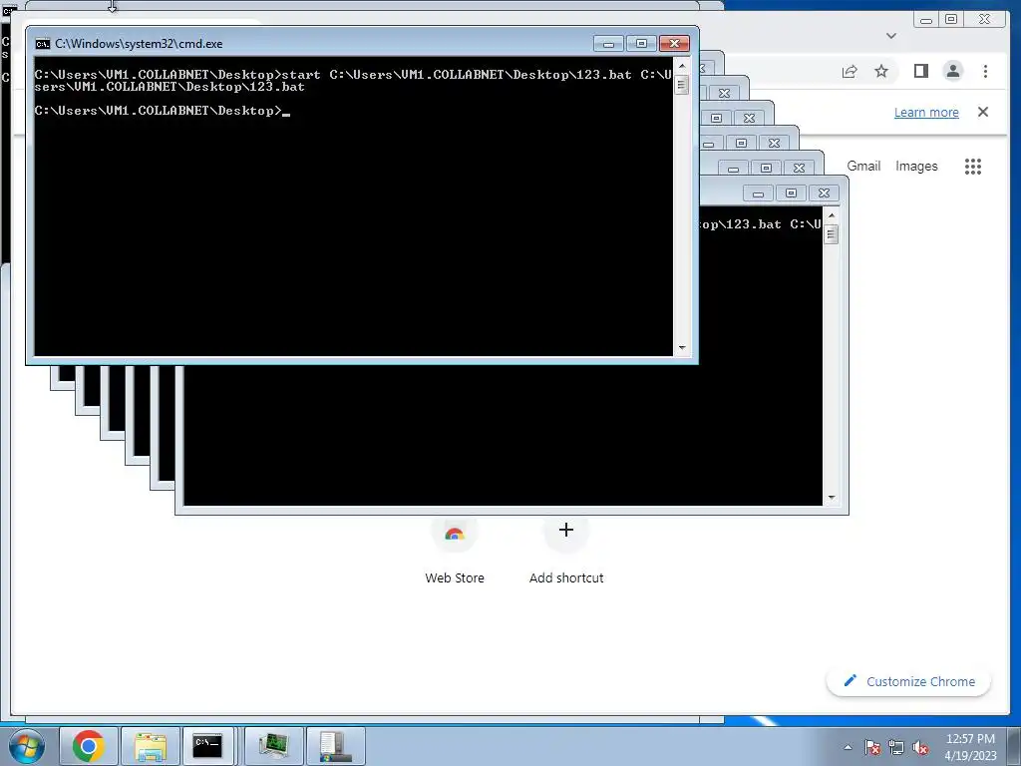
Task: Open Chrome side panel icon
Action: click(920, 71)
